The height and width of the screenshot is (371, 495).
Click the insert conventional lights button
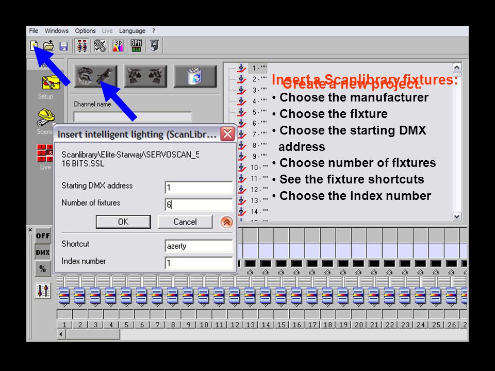[x=145, y=76]
